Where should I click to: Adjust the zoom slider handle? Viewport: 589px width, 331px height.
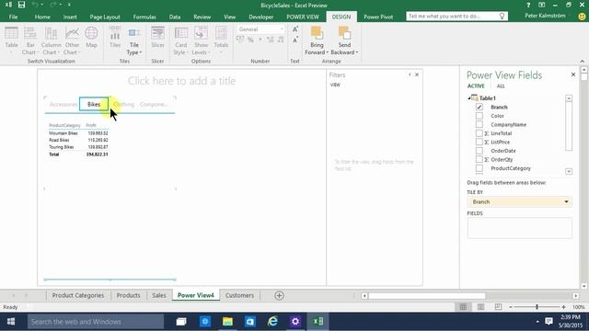pyautogui.click(x=537, y=307)
